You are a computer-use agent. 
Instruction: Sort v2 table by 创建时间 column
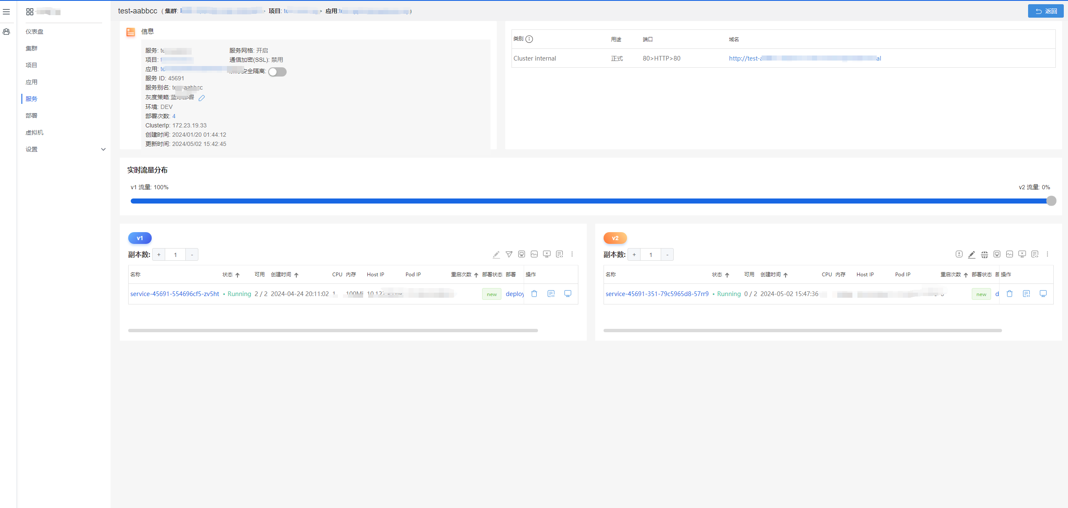[786, 275]
